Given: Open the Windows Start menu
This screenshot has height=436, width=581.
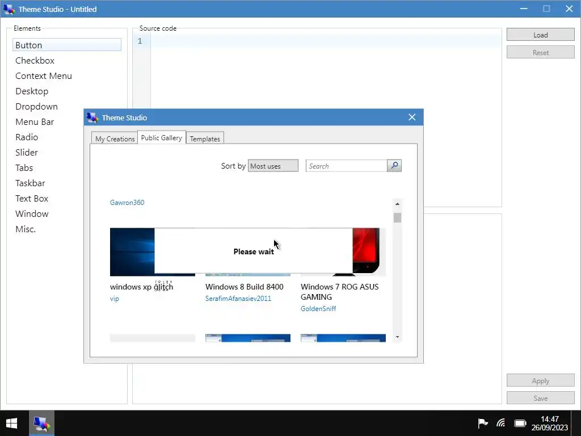Looking at the screenshot, I should 11,423.
